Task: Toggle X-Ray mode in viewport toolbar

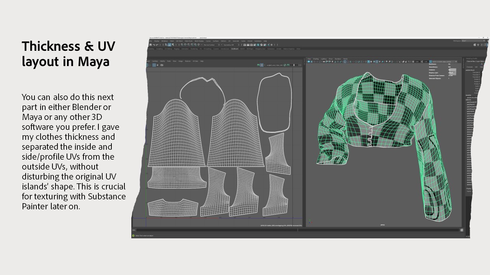Action: tap(403, 62)
